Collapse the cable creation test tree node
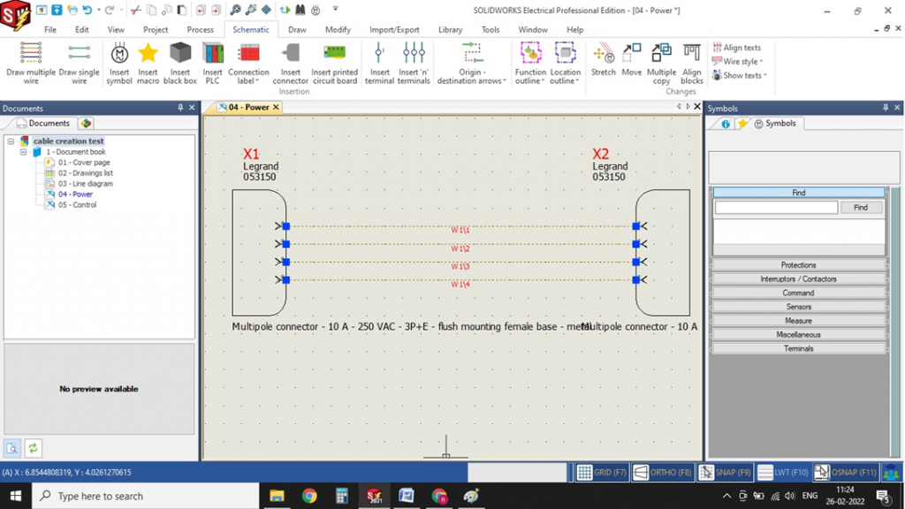The image size is (905, 509). tap(11, 141)
